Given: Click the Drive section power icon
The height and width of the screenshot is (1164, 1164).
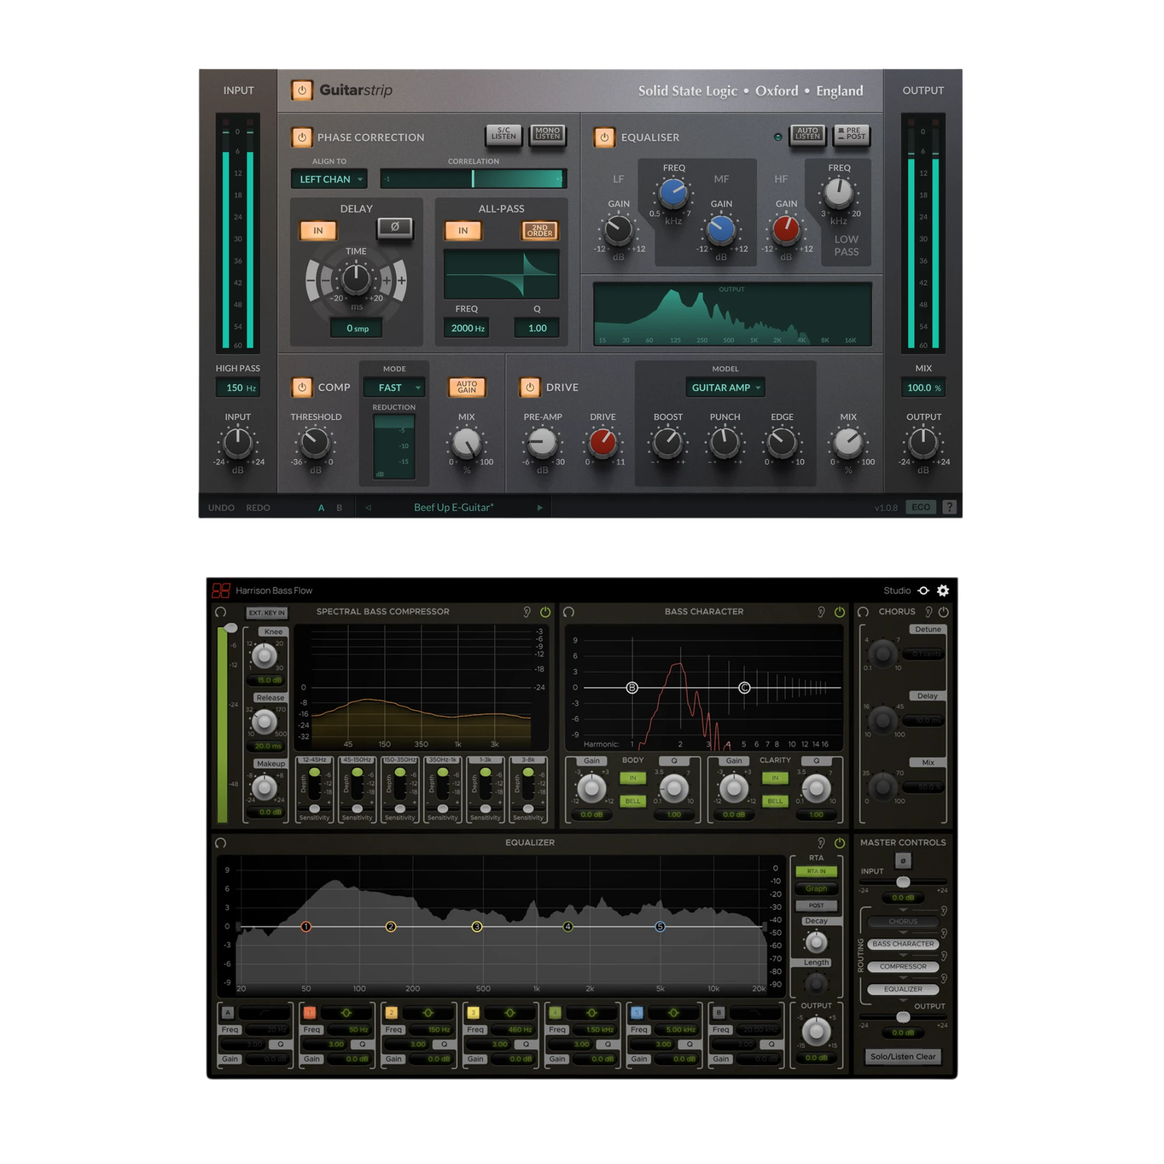Looking at the screenshot, I should click(x=530, y=388).
